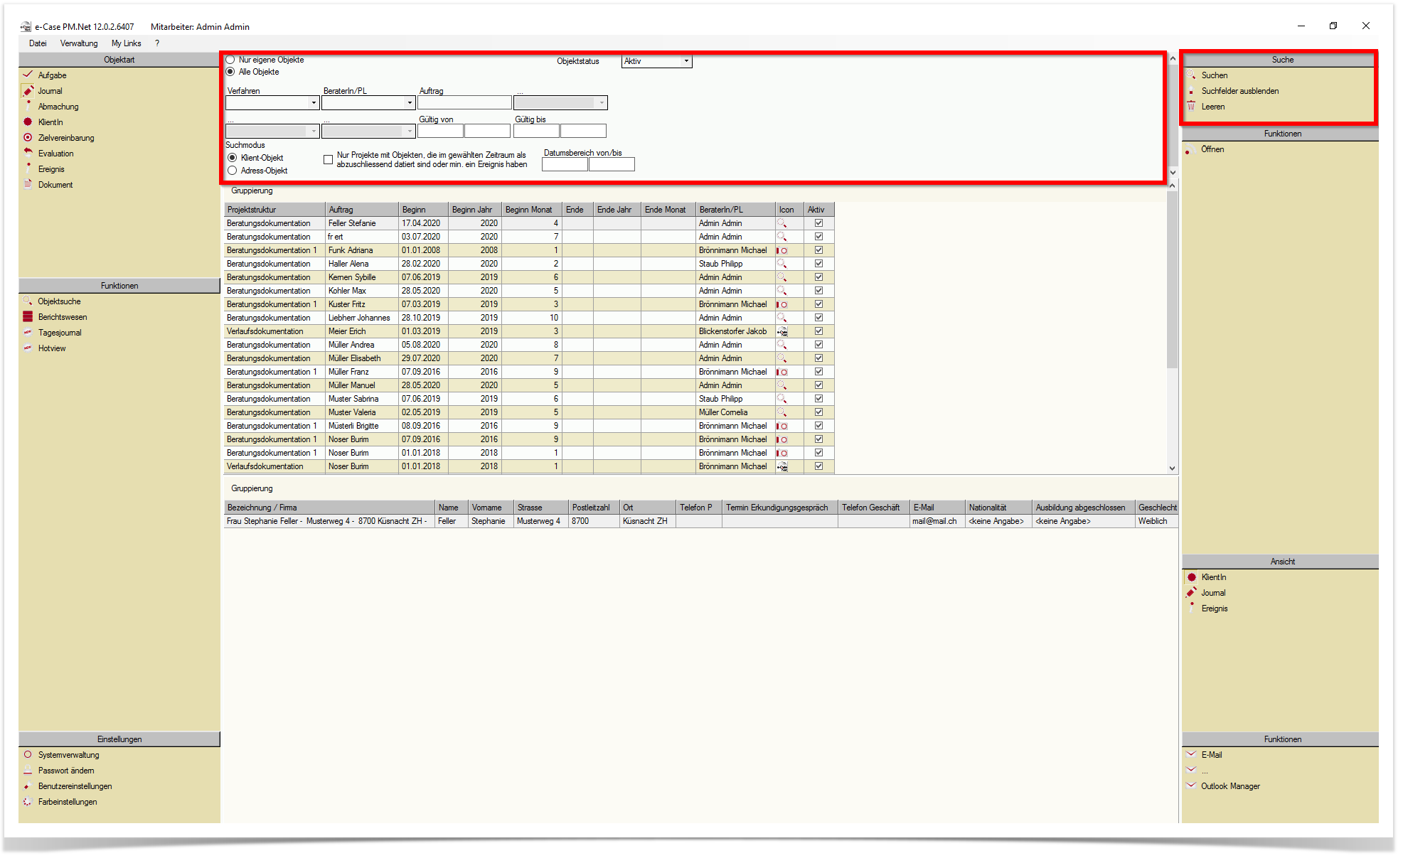Open the Hotview icon
This screenshot has height=858, width=1403.
[28, 348]
